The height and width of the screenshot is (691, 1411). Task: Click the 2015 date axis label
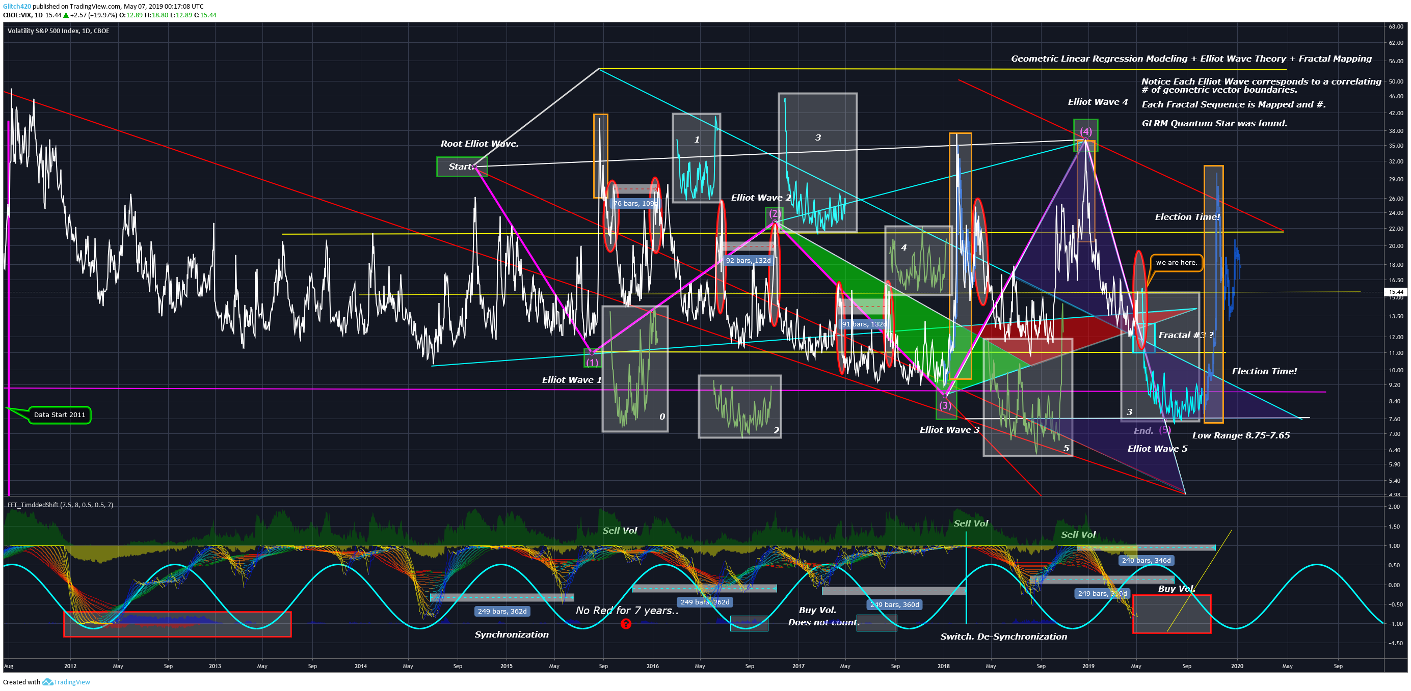(x=506, y=666)
